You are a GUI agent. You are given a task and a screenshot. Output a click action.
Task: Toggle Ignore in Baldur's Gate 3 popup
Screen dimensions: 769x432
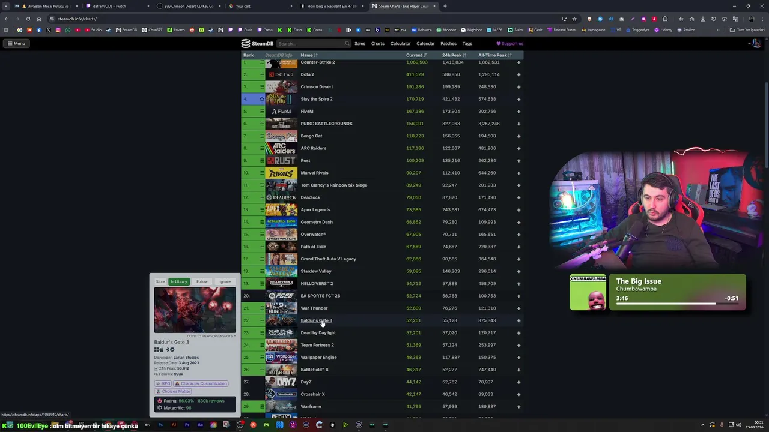click(225, 281)
